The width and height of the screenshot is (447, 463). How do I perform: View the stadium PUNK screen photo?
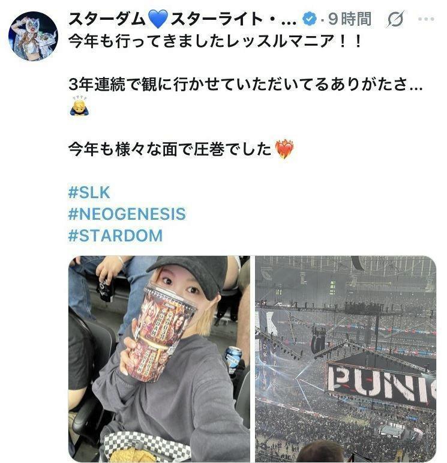(346, 359)
